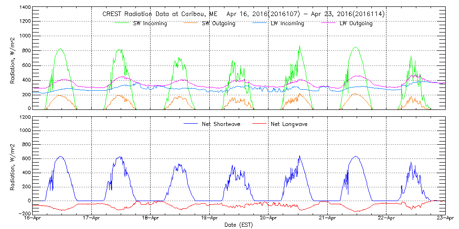Click the 18-Apr date axis tick label
The width and height of the screenshot is (459, 229).
(151, 218)
